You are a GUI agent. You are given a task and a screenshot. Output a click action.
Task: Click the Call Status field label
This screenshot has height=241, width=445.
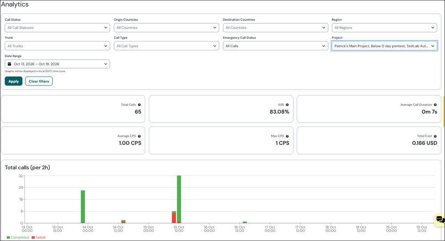[x=13, y=20]
